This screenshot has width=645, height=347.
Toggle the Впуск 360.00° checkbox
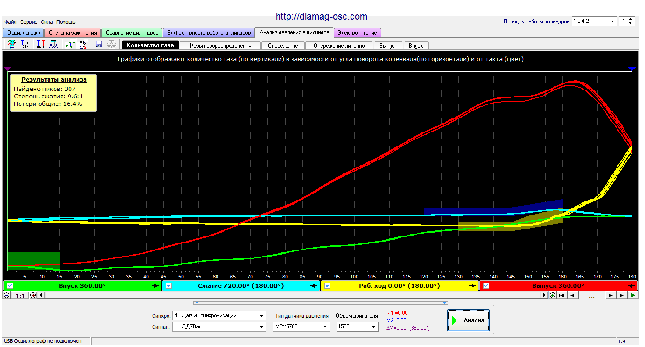(10, 286)
